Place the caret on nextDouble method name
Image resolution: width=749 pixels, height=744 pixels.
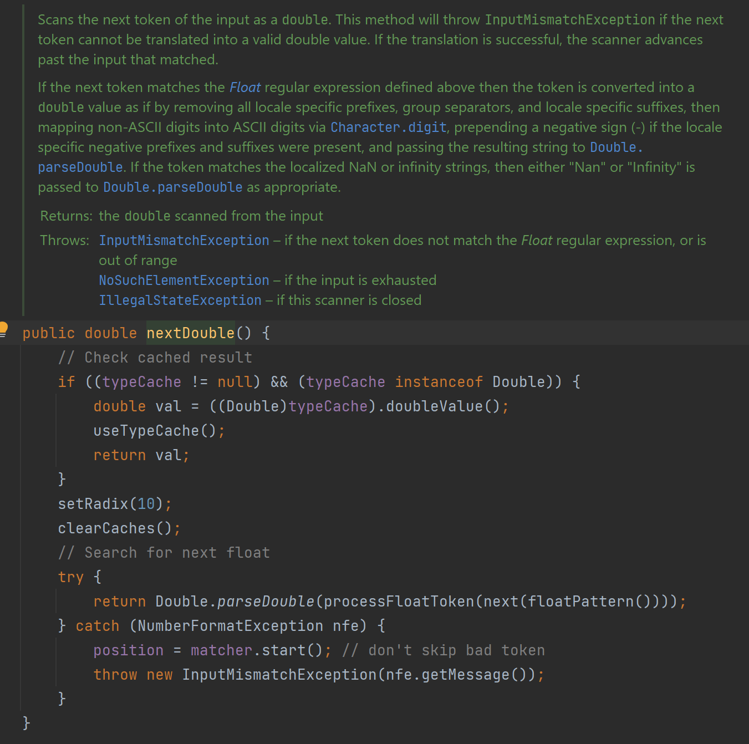pos(190,333)
